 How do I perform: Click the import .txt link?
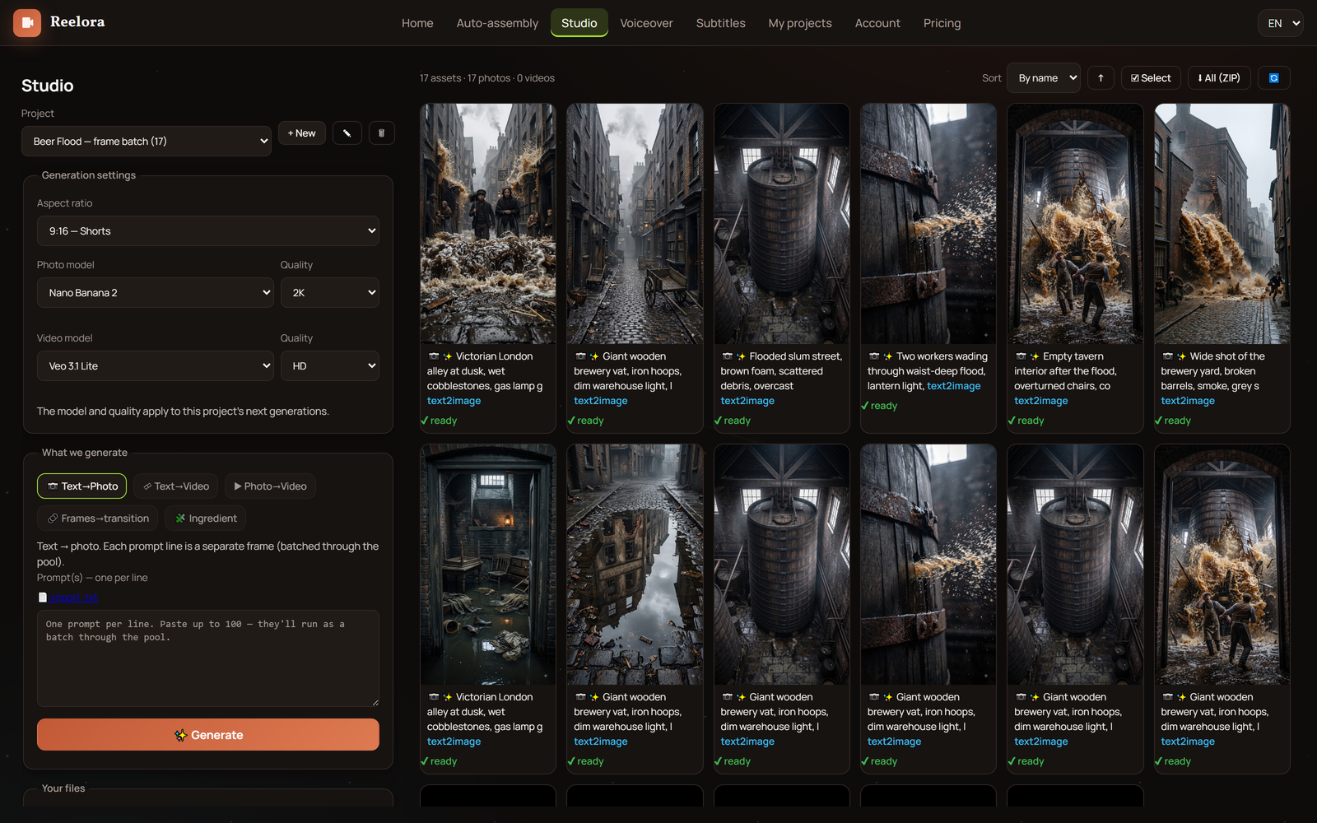pyautogui.click(x=74, y=597)
